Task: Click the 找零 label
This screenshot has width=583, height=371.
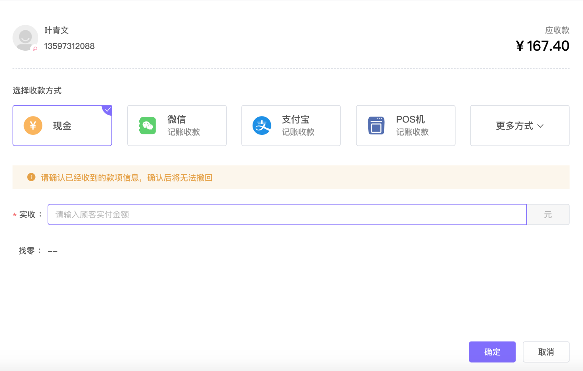Action: click(30, 251)
